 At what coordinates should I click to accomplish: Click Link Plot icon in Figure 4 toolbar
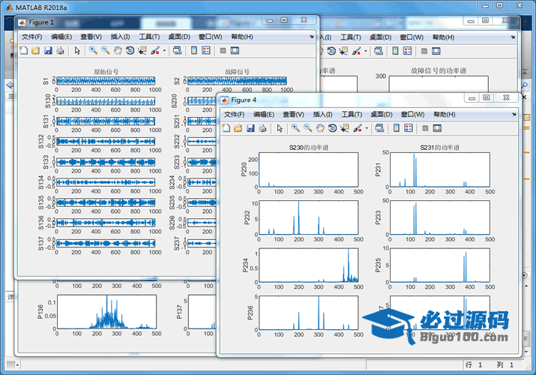[x=379, y=128]
